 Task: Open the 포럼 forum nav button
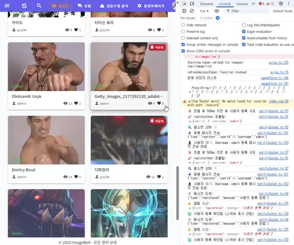84,6
